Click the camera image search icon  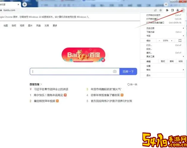tap(115, 72)
